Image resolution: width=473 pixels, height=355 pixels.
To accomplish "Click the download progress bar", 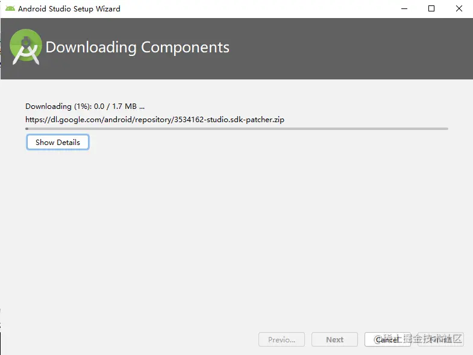I will (236, 129).
